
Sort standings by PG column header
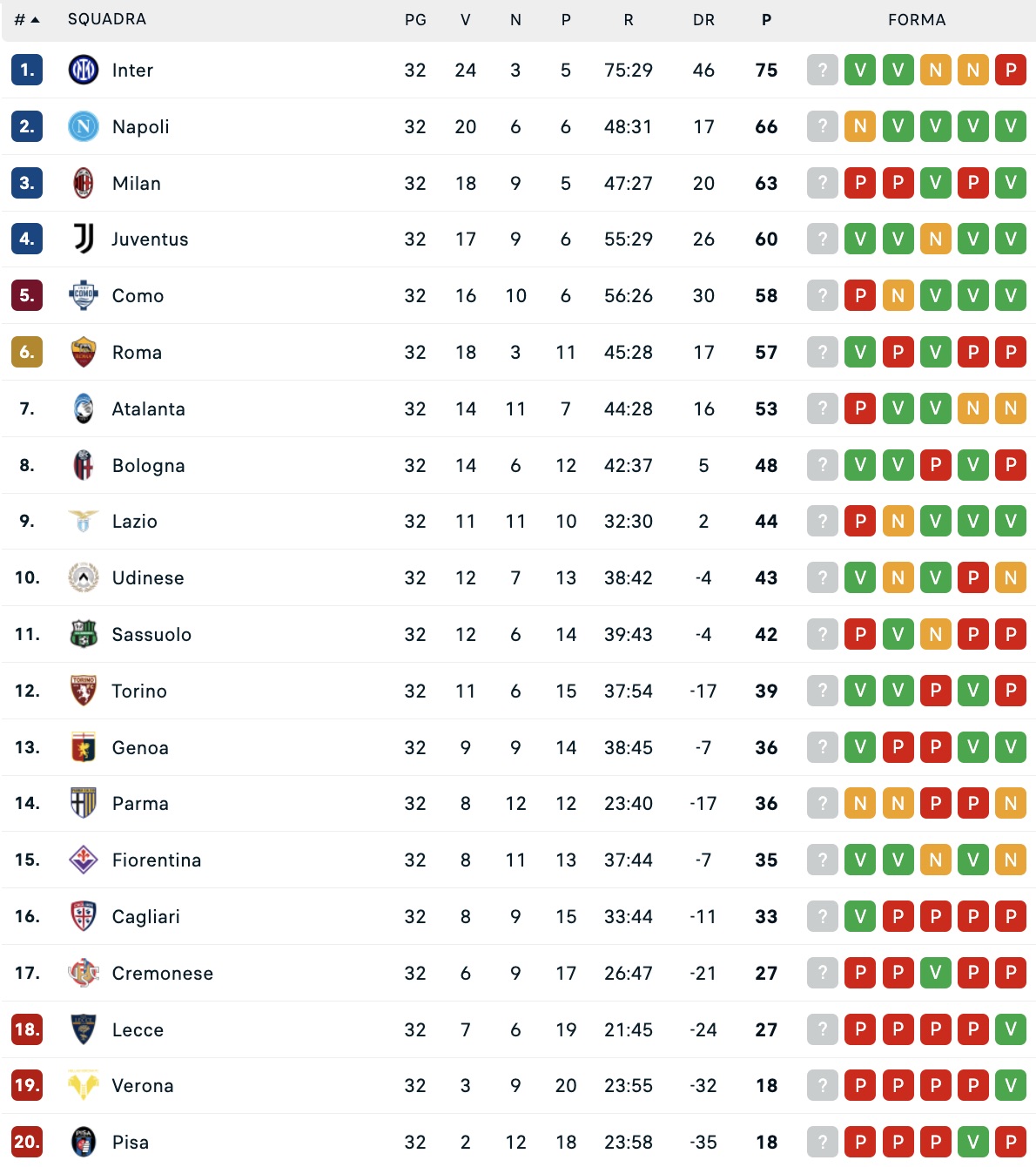(x=415, y=19)
